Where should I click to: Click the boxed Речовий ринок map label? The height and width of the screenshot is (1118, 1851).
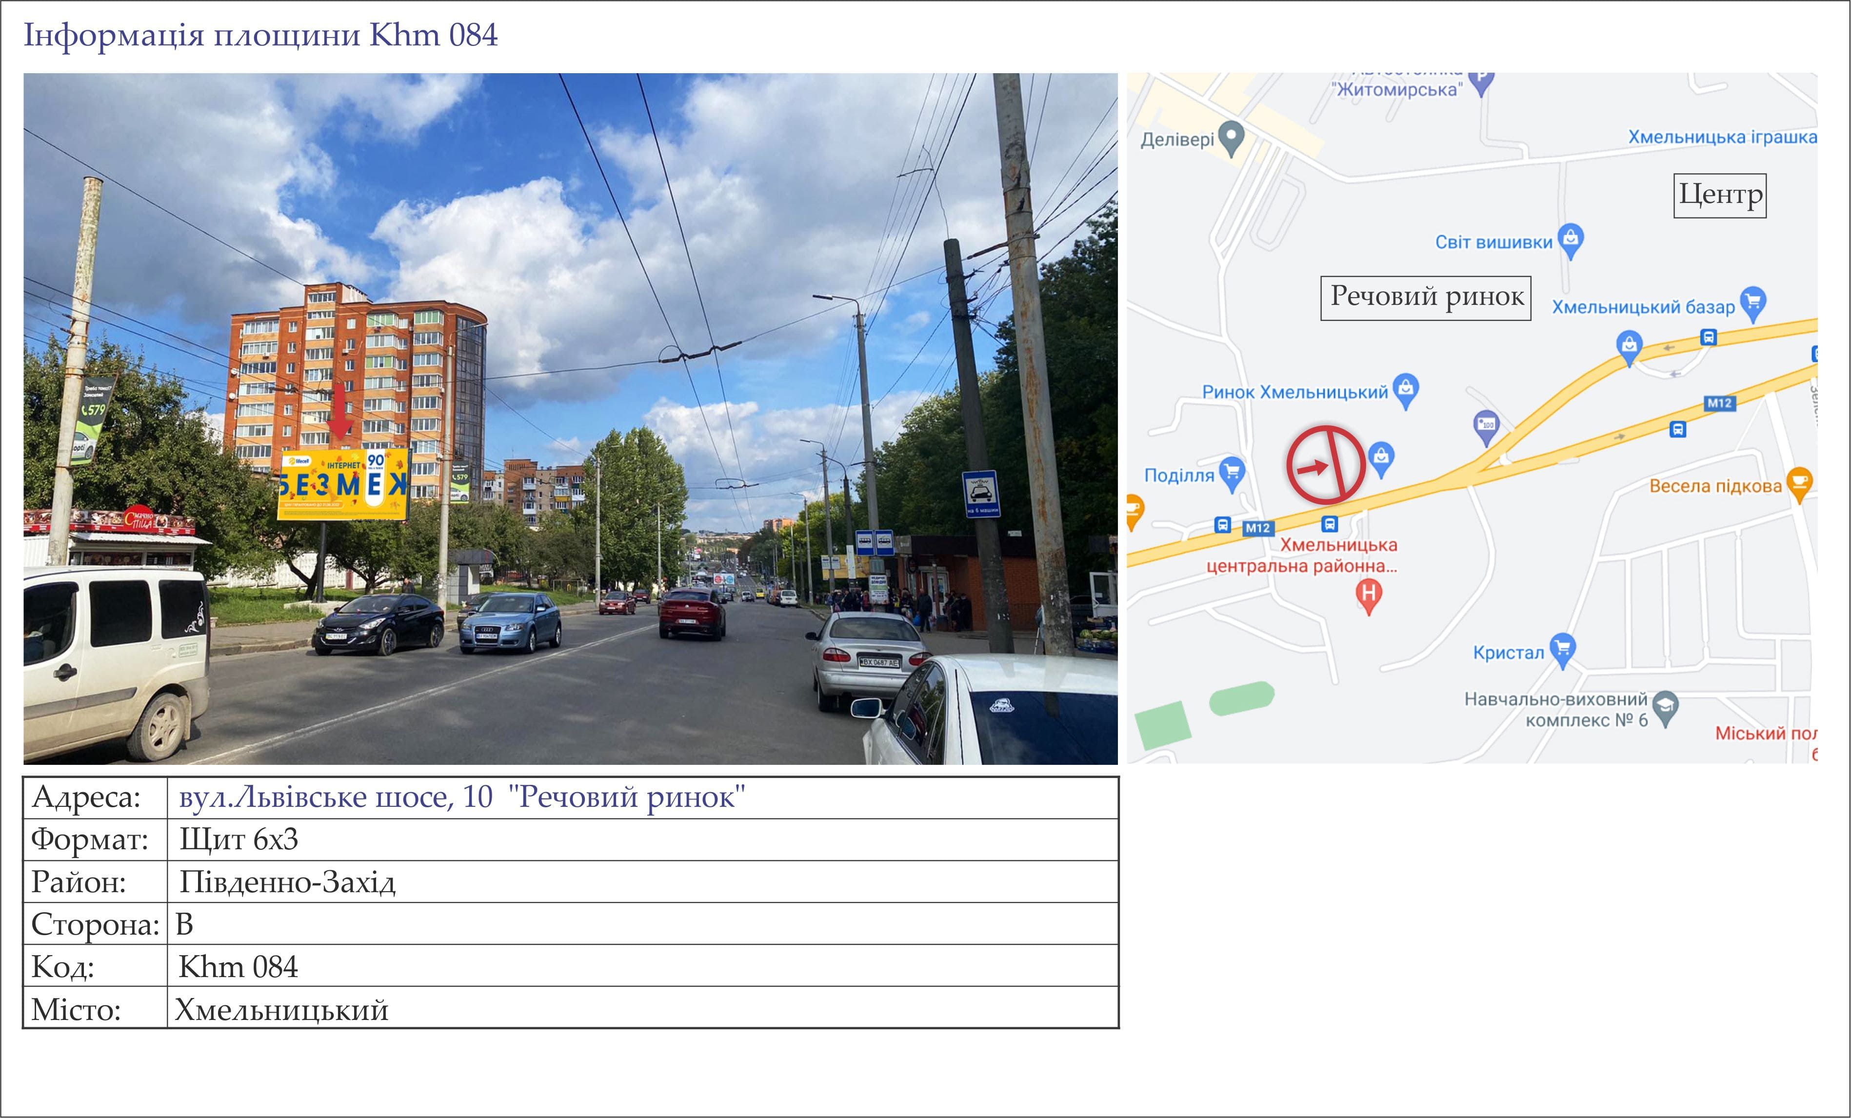[1426, 299]
